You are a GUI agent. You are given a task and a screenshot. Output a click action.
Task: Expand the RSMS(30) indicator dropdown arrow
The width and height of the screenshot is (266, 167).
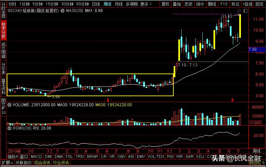coord(9,128)
